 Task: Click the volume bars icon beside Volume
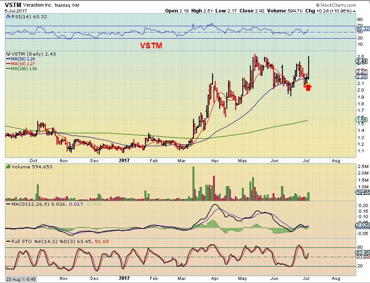tap(8, 167)
